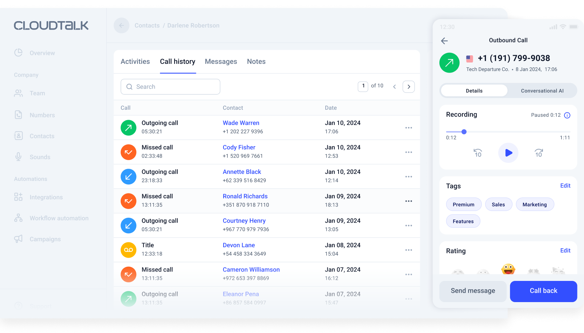584x333 pixels.
Task: Rewind the recording 10 seconds
Action: pos(478,153)
